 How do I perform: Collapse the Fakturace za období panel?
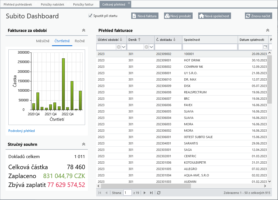(x=84, y=30)
